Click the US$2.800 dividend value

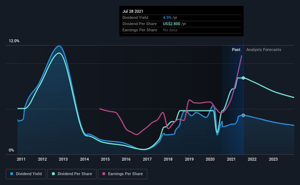[171, 24]
